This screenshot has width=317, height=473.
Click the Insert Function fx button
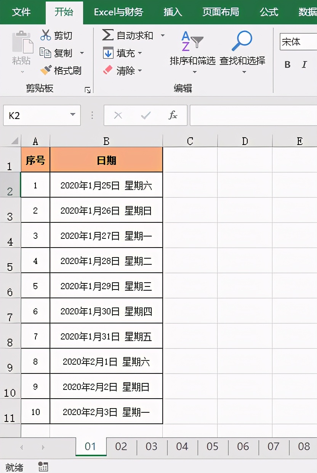pos(173,115)
